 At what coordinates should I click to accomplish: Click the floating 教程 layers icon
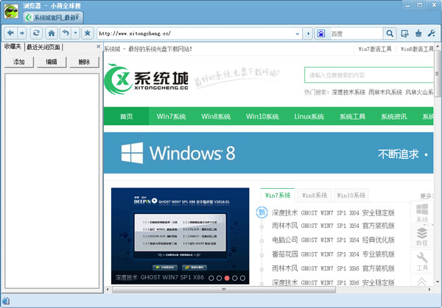[422, 237]
